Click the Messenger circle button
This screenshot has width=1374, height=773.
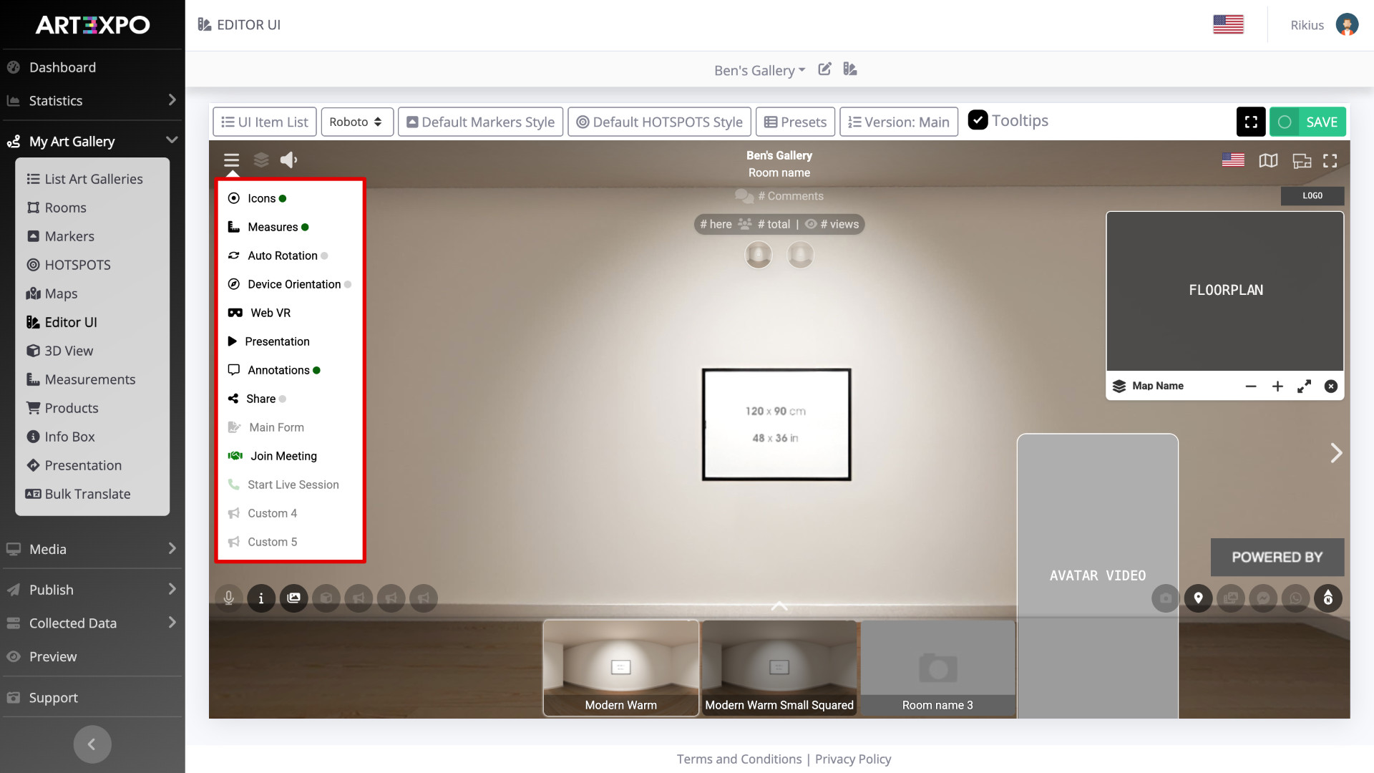(1264, 598)
